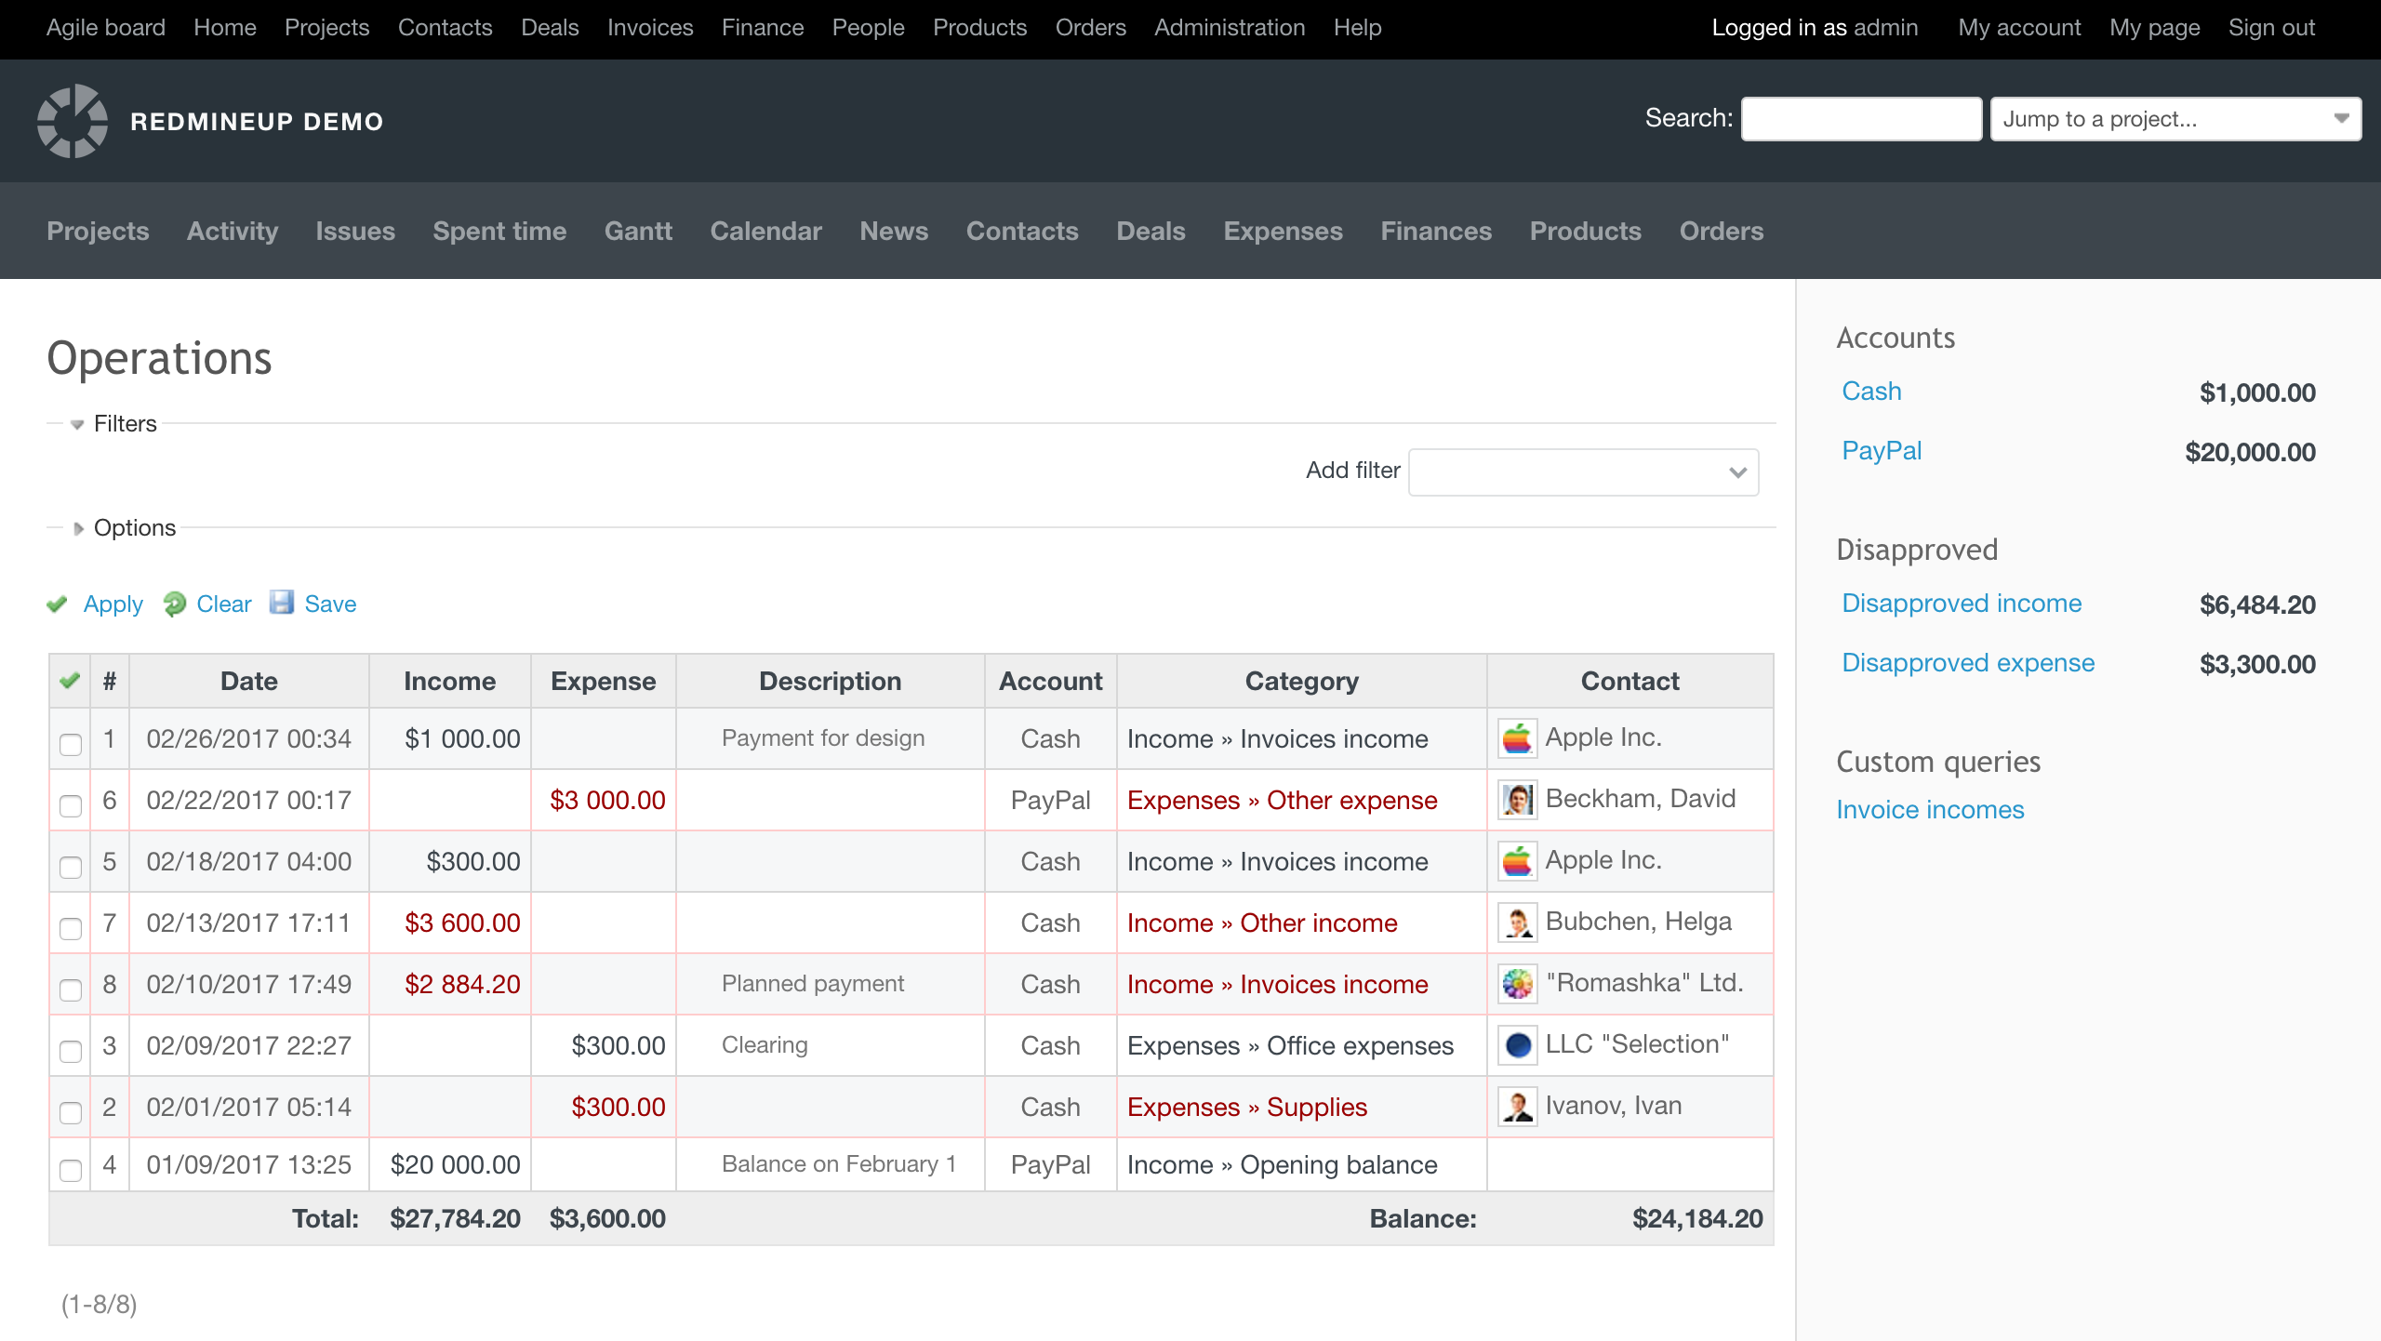Click the REDMINEUP DEMO logo
2381x1341 pixels.
point(76,121)
